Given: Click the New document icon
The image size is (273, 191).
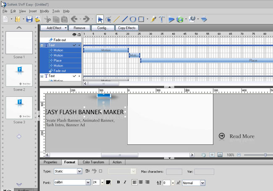Looking at the screenshot, I should 5,19.
